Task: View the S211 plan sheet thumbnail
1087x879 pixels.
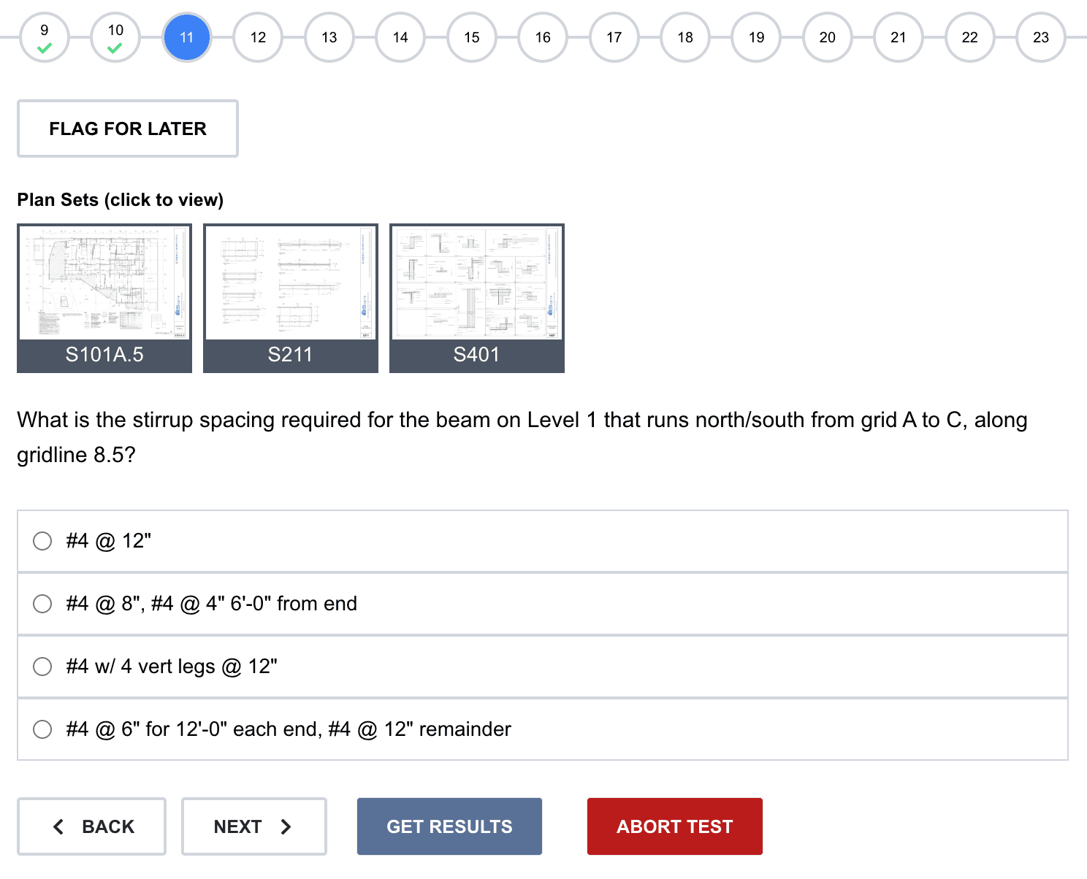Action: coord(291,298)
